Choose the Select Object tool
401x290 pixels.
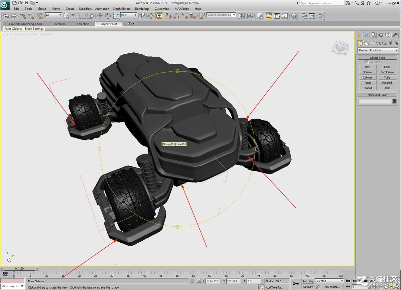[x=66, y=16]
